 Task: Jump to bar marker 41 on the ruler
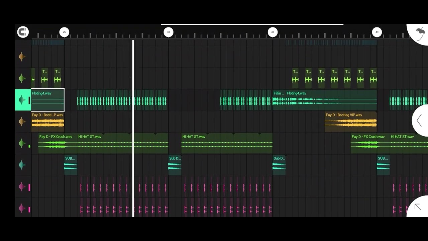[x=273, y=32]
